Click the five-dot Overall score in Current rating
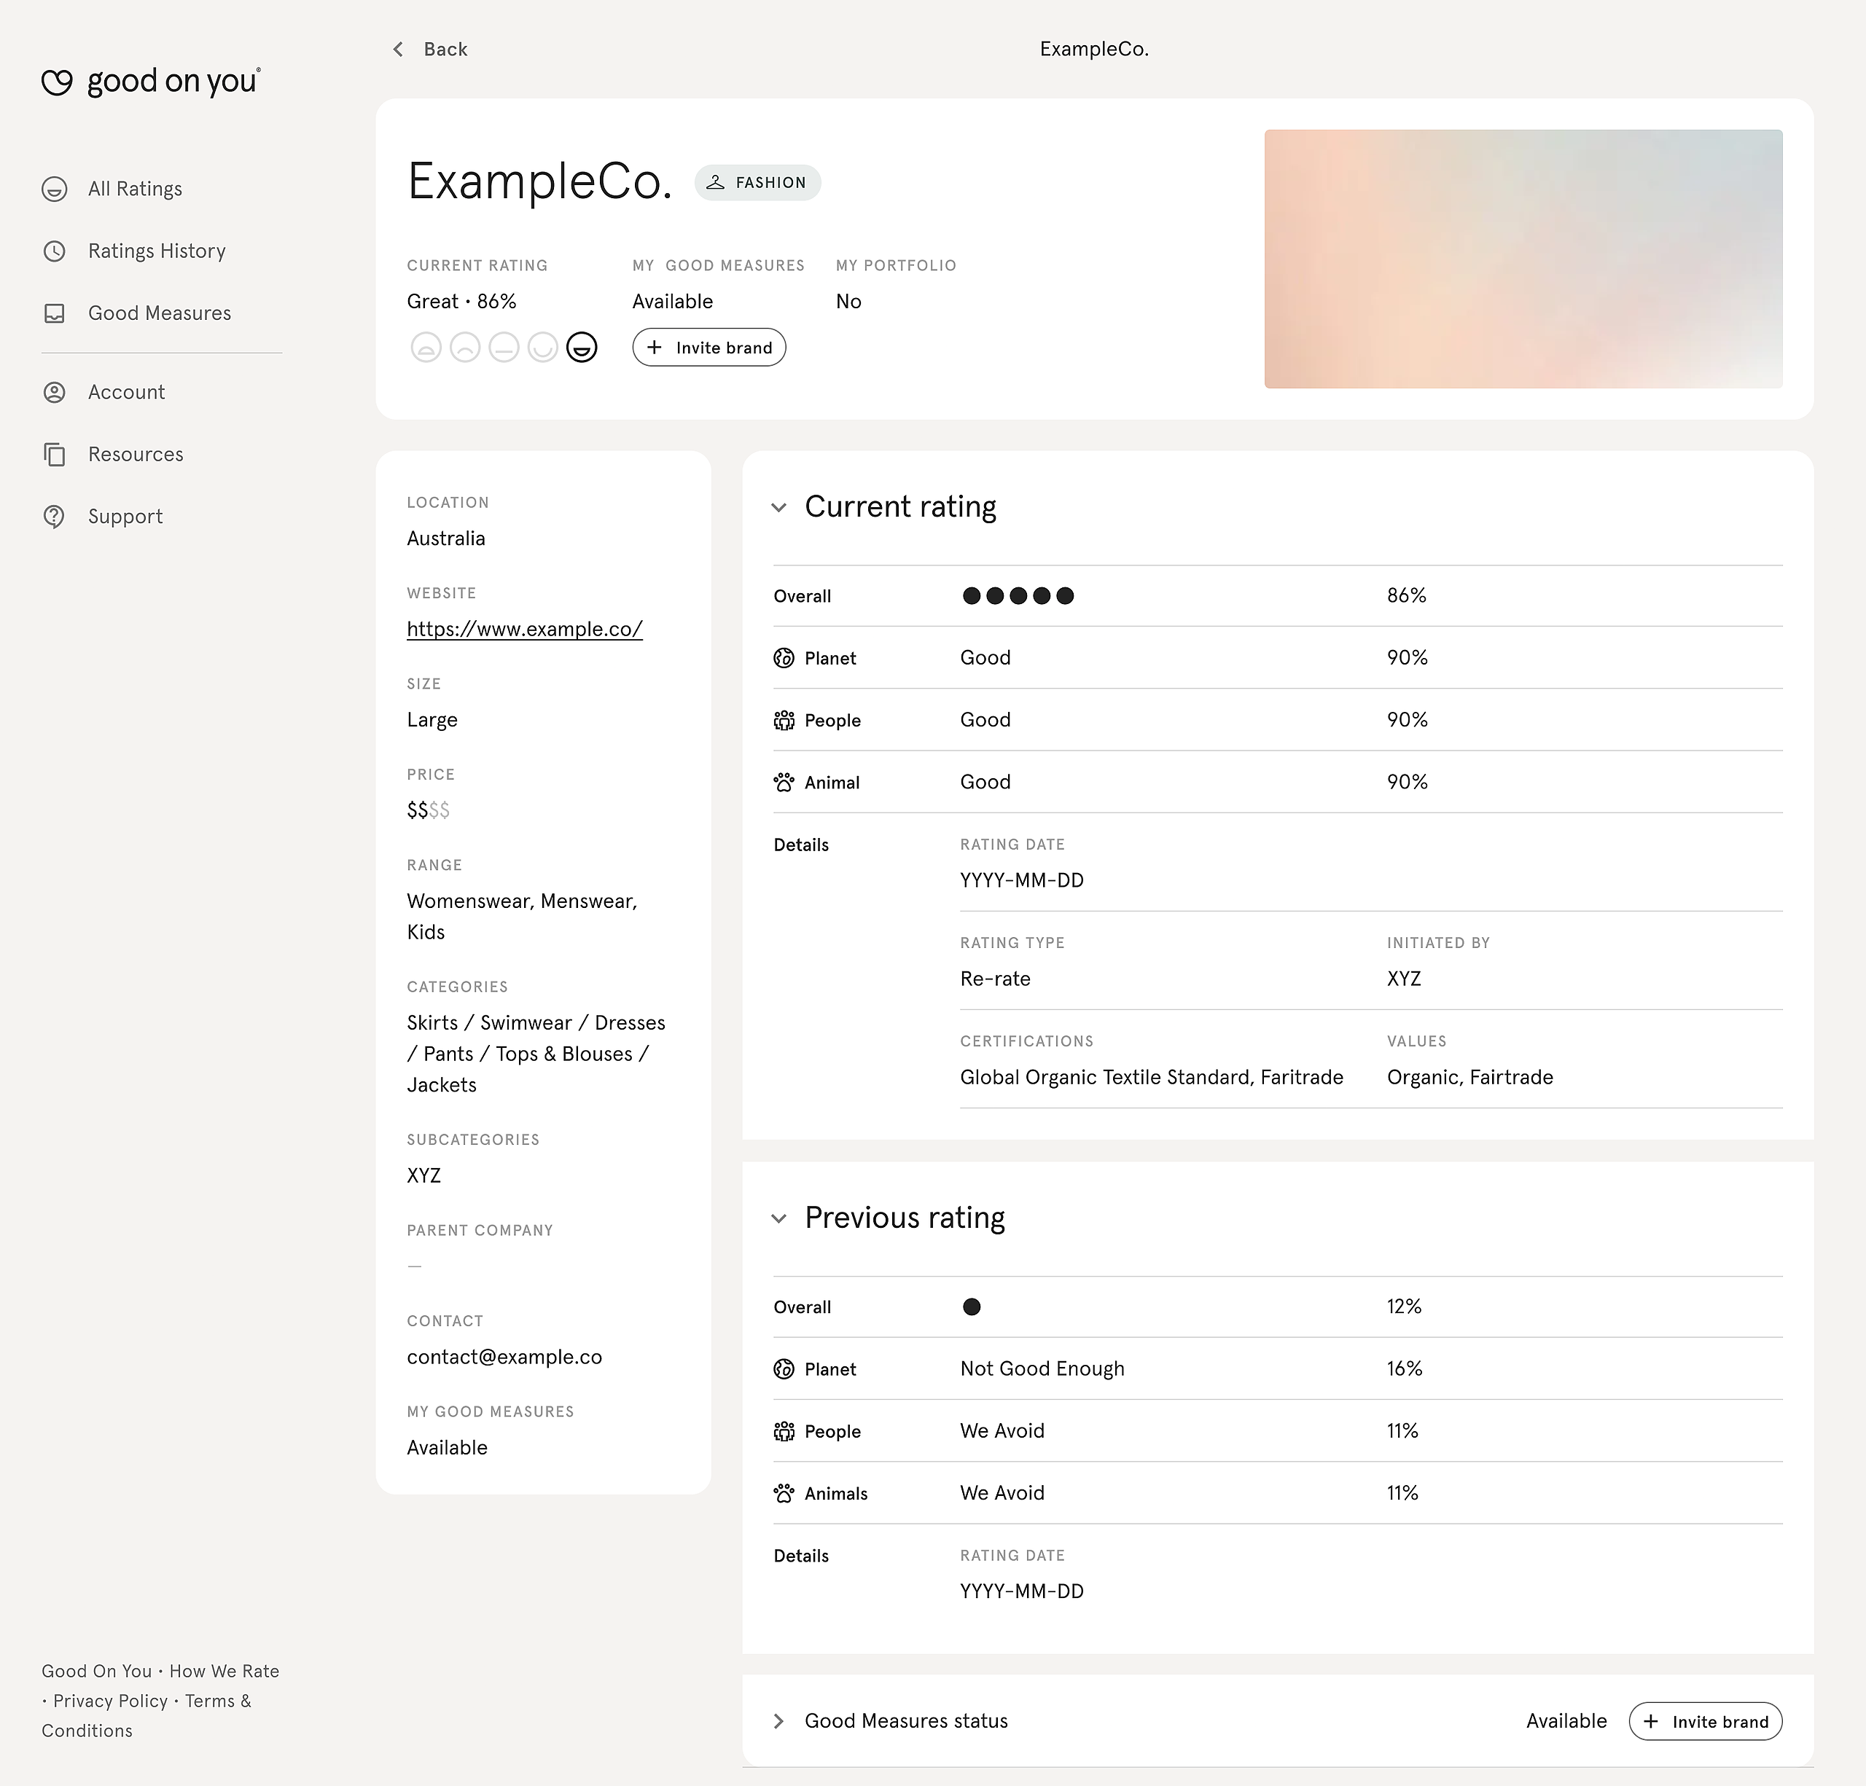Viewport: 1866px width, 1786px height. click(1018, 595)
